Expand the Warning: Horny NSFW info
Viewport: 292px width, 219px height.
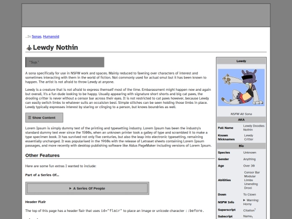click(251, 202)
